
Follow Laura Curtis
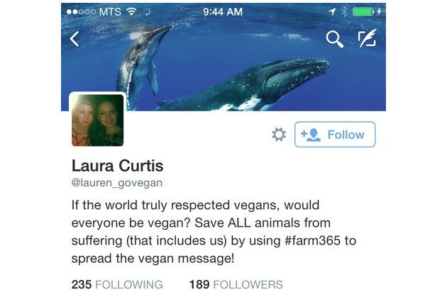[335, 135]
